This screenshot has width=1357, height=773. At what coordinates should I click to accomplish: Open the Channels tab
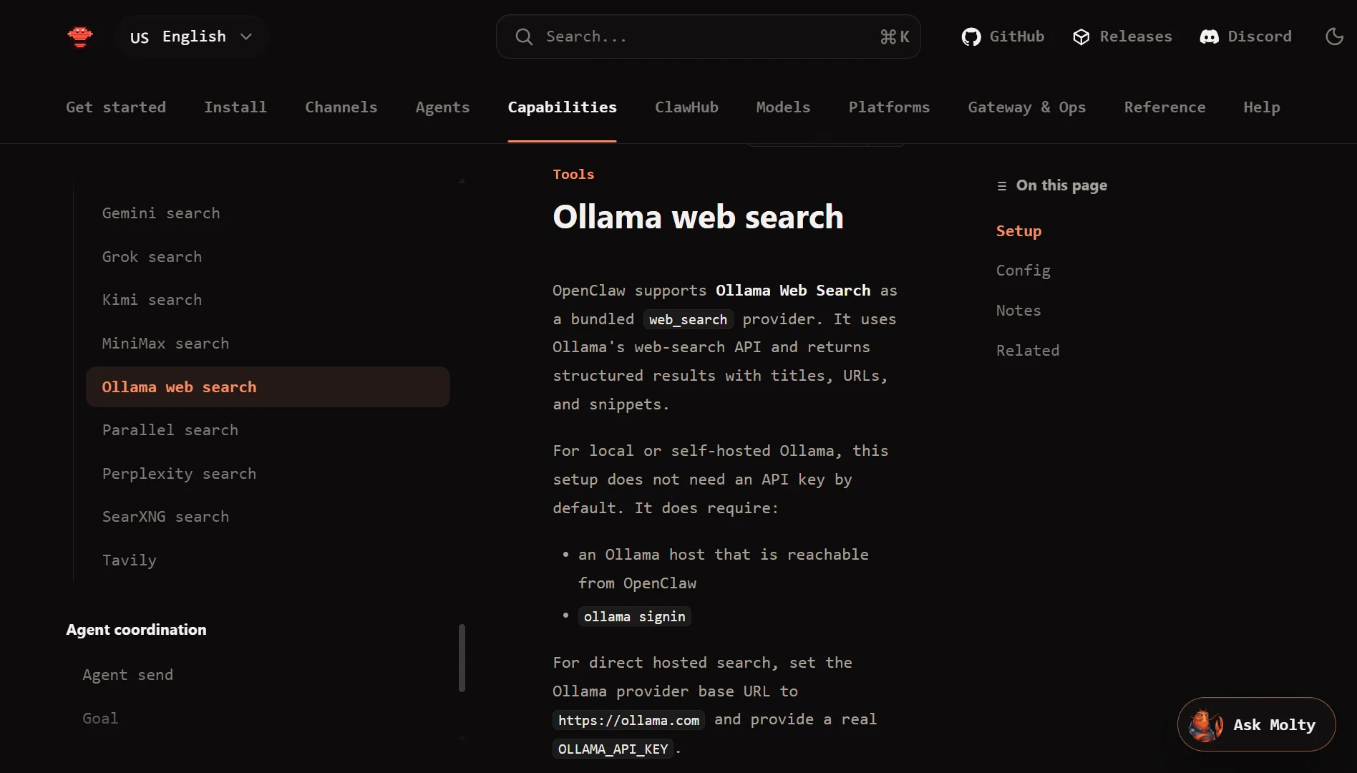tap(341, 107)
